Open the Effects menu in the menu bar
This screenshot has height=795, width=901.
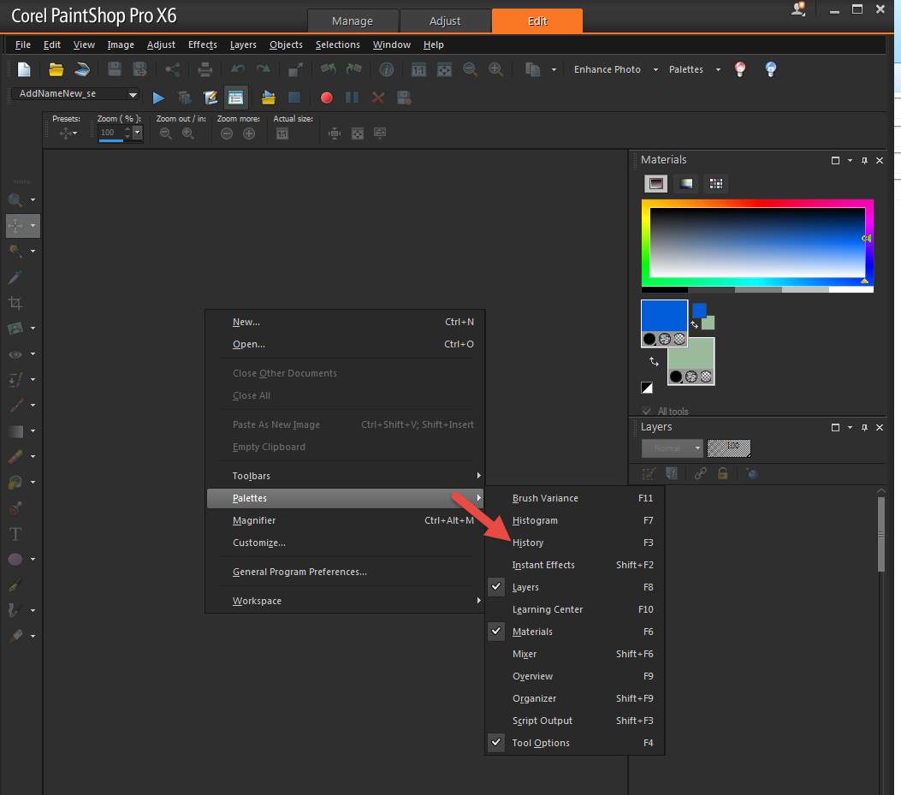pos(203,44)
